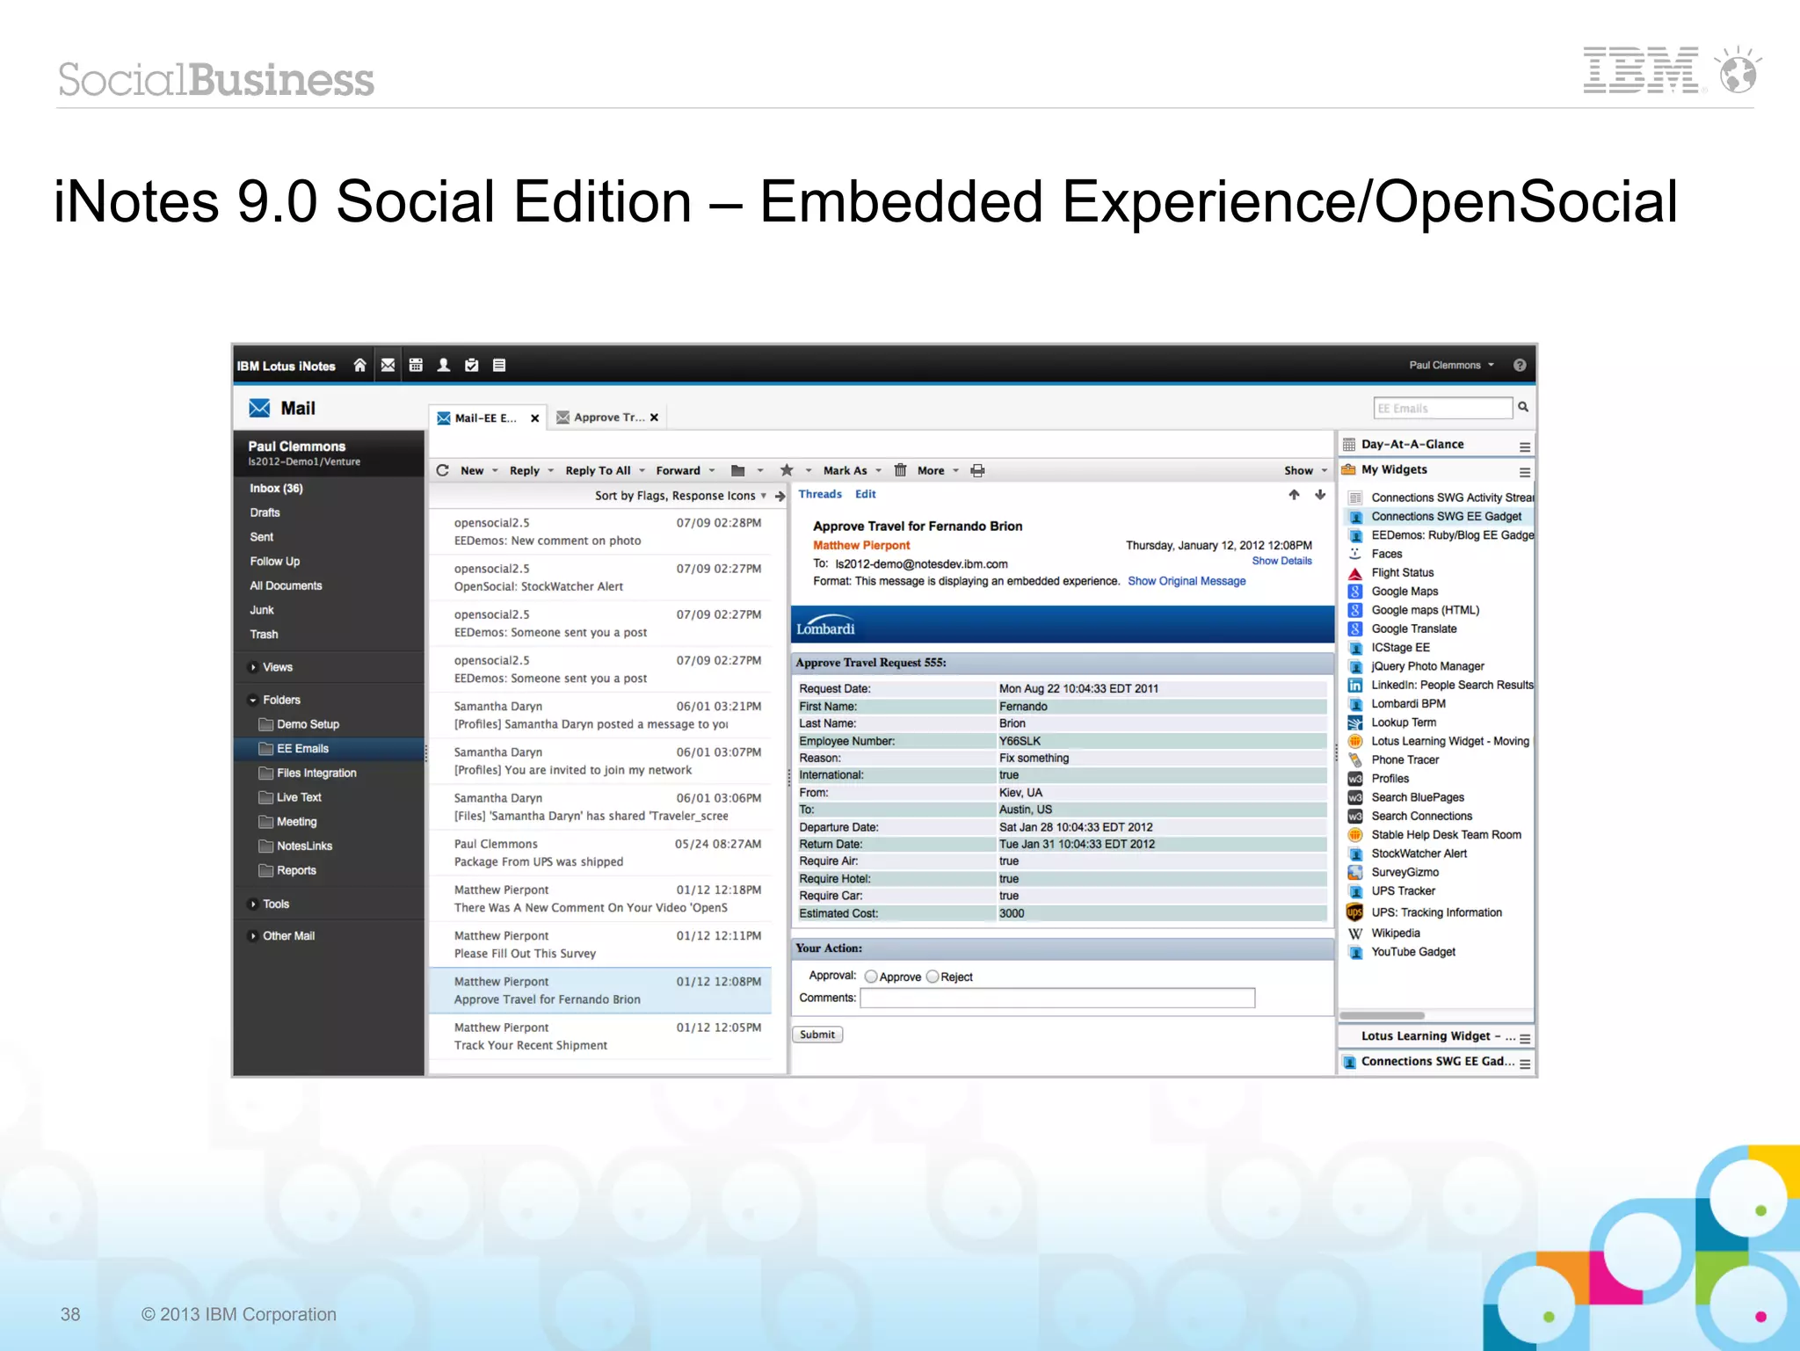Click the Show Details link

click(x=1281, y=562)
